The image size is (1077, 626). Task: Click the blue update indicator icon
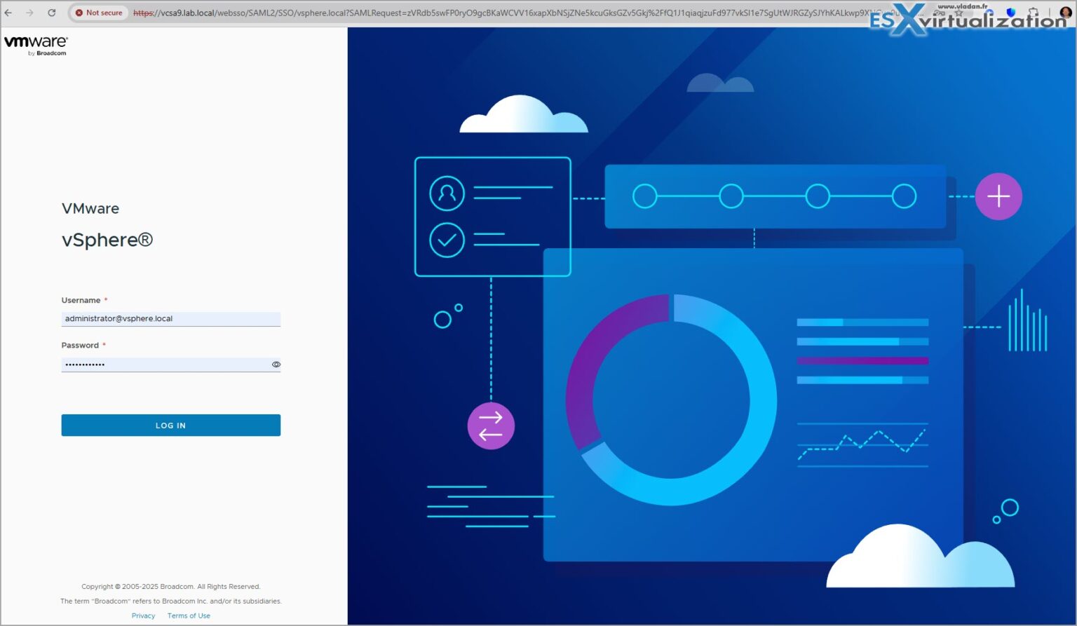989,12
